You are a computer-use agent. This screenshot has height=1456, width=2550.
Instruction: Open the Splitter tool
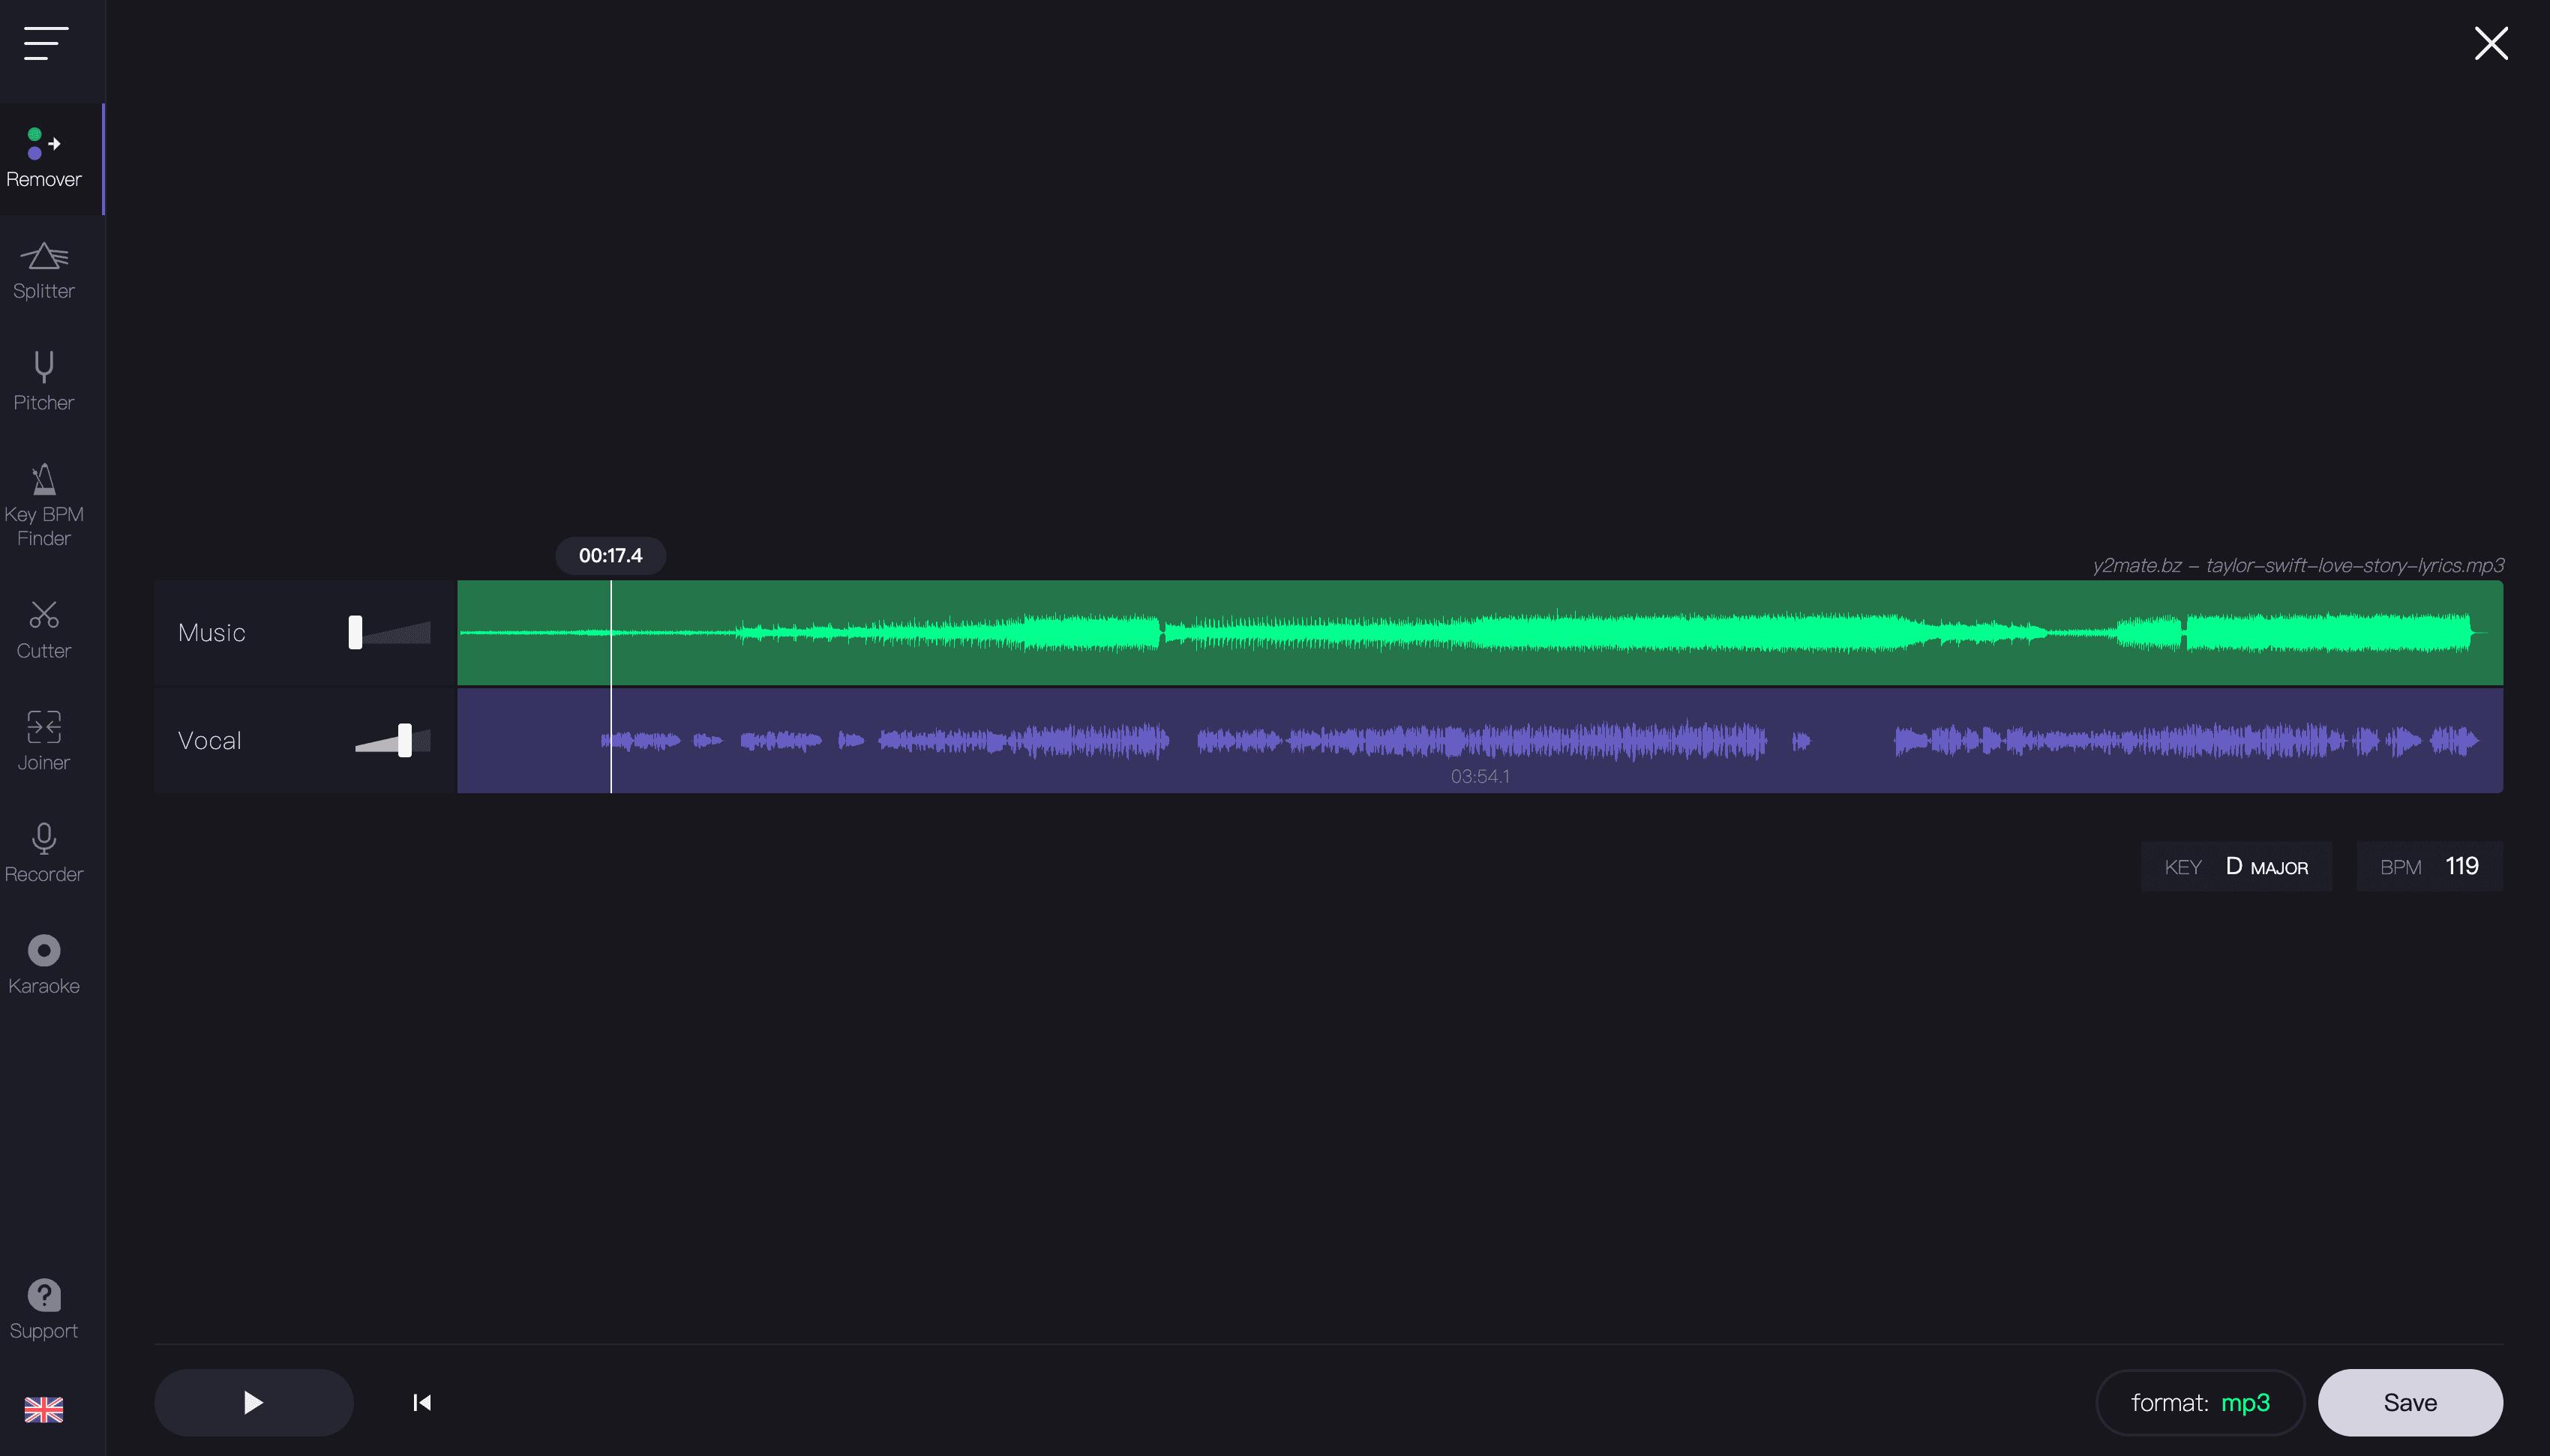pos(45,270)
